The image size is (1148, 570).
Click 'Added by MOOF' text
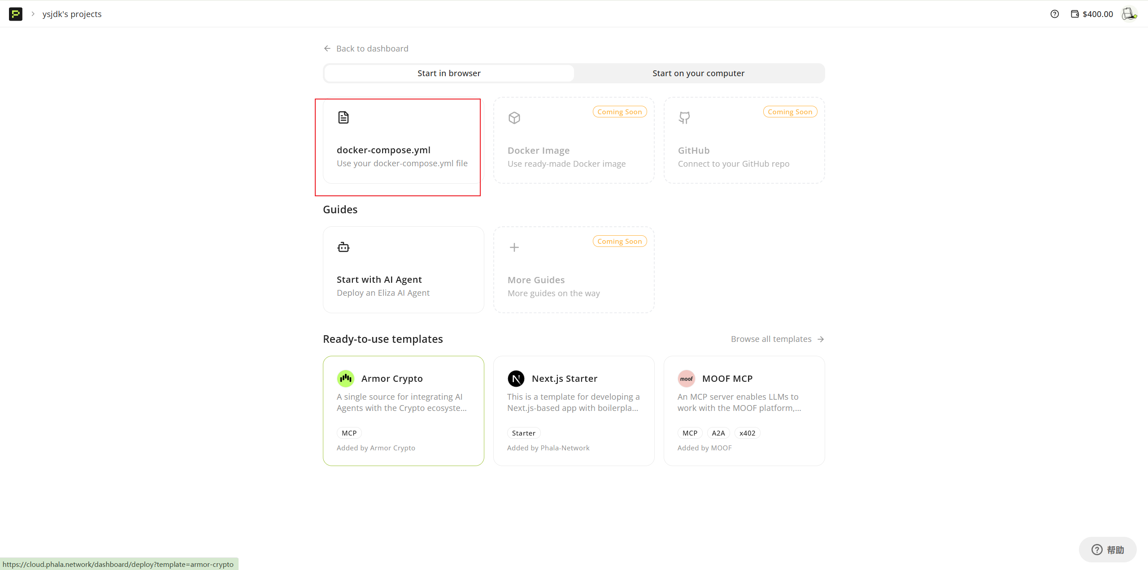coord(704,448)
